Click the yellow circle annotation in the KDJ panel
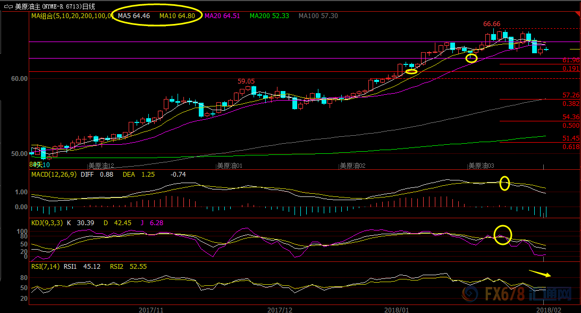 [x=503, y=234]
